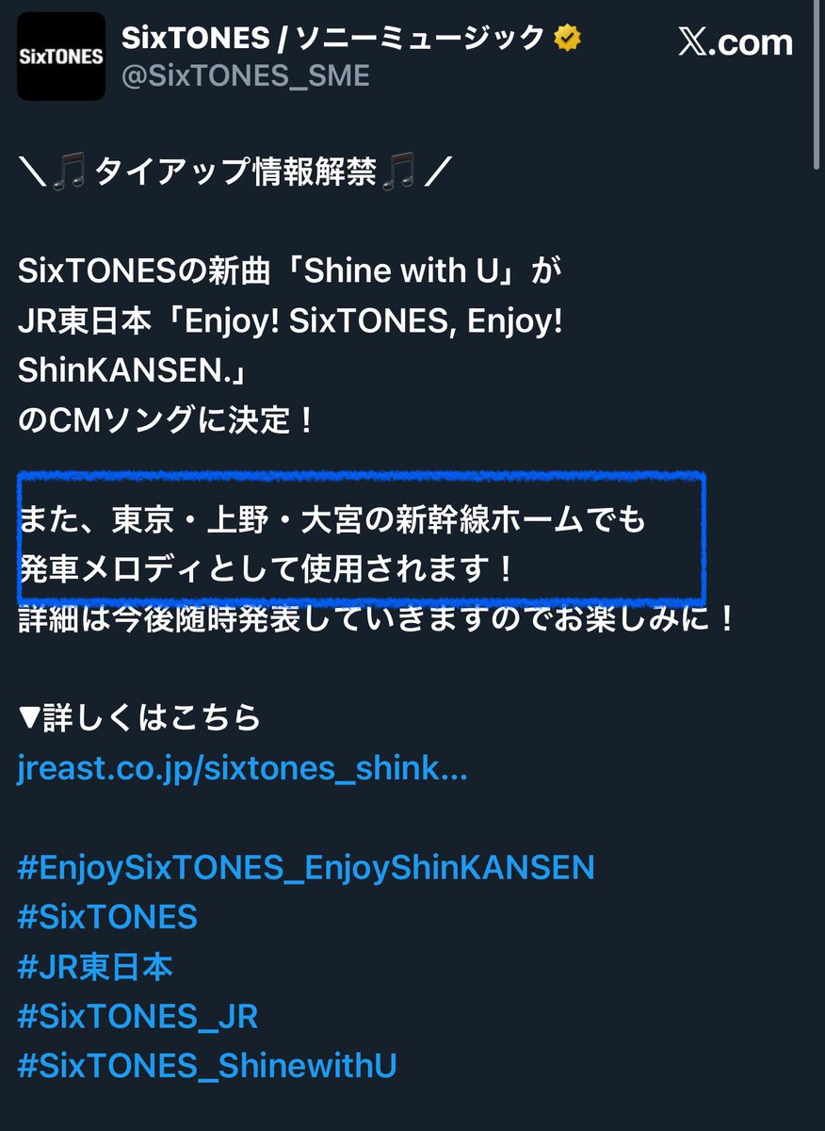The width and height of the screenshot is (825, 1131).
Task: Click the blue-highlighted 発車メロディ text line
Action: (267, 569)
